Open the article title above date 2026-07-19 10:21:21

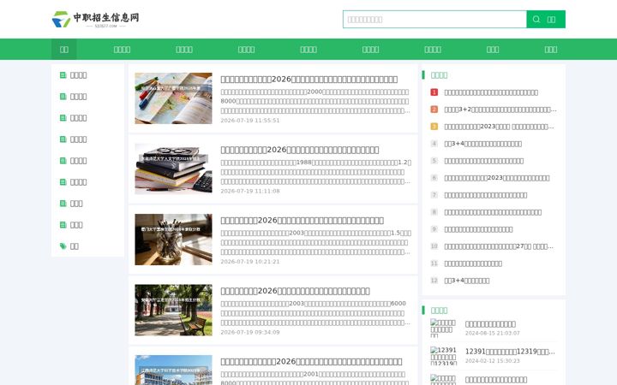(x=303, y=221)
